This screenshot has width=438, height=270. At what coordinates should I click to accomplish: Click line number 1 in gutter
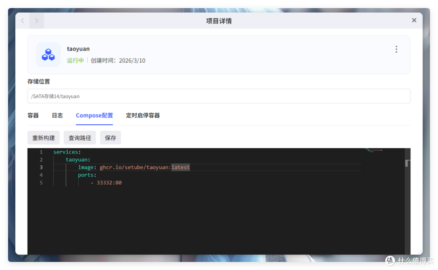pos(41,152)
